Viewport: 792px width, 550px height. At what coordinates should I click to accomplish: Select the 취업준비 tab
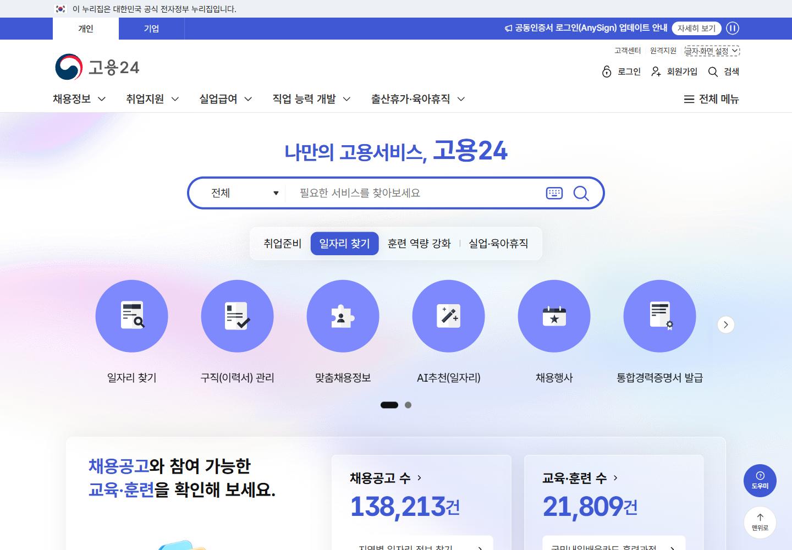point(282,244)
